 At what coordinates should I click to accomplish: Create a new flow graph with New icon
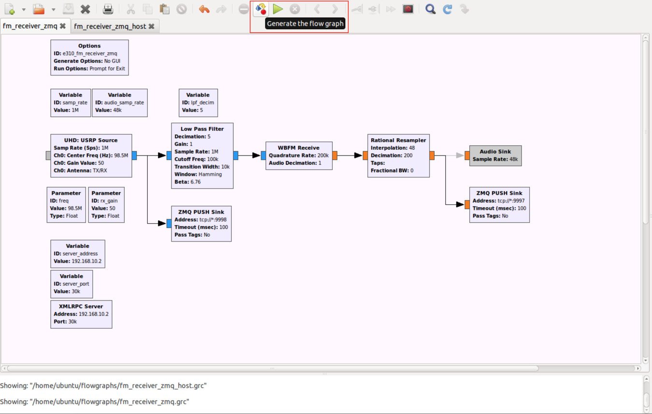pyautogui.click(x=10, y=9)
